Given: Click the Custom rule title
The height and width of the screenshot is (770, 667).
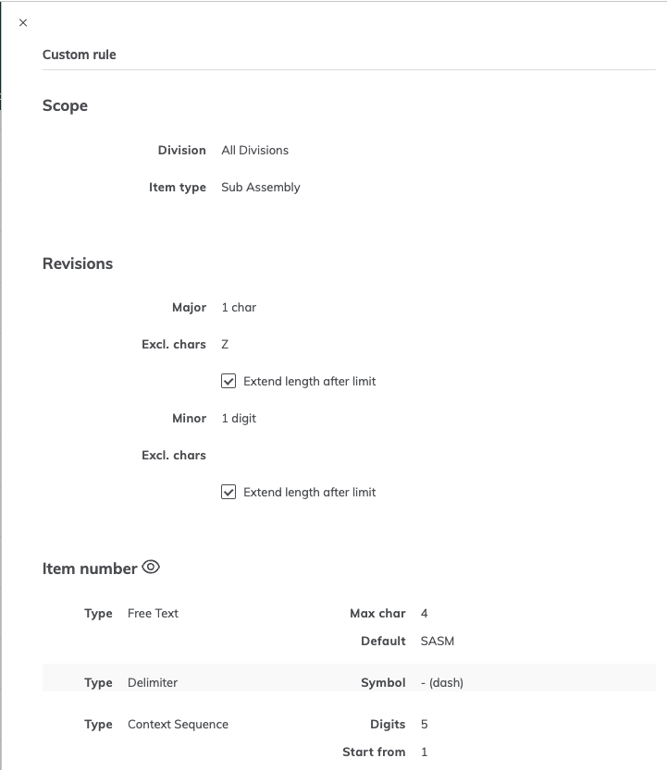Looking at the screenshot, I should tap(79, 55).
